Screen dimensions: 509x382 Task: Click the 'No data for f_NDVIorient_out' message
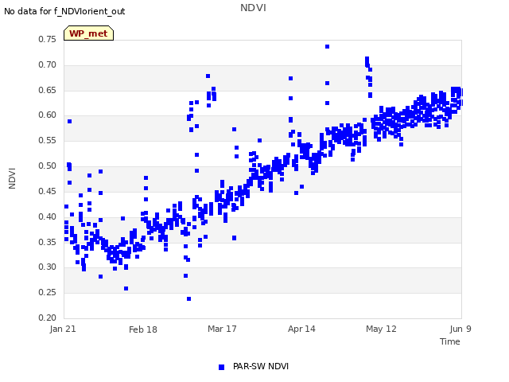[64, 11]
